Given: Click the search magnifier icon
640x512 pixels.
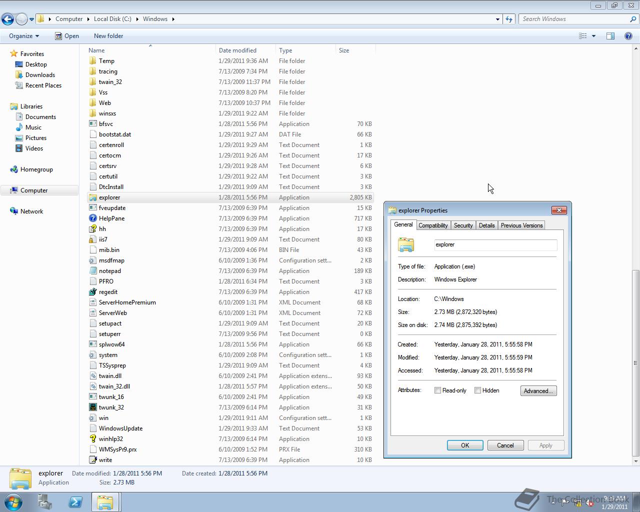Looking at the screenshot, I should click(633, 19).
